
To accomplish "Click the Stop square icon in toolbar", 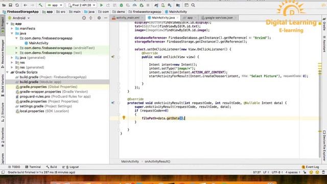I will pyautogui.click(x=148, y=5).
